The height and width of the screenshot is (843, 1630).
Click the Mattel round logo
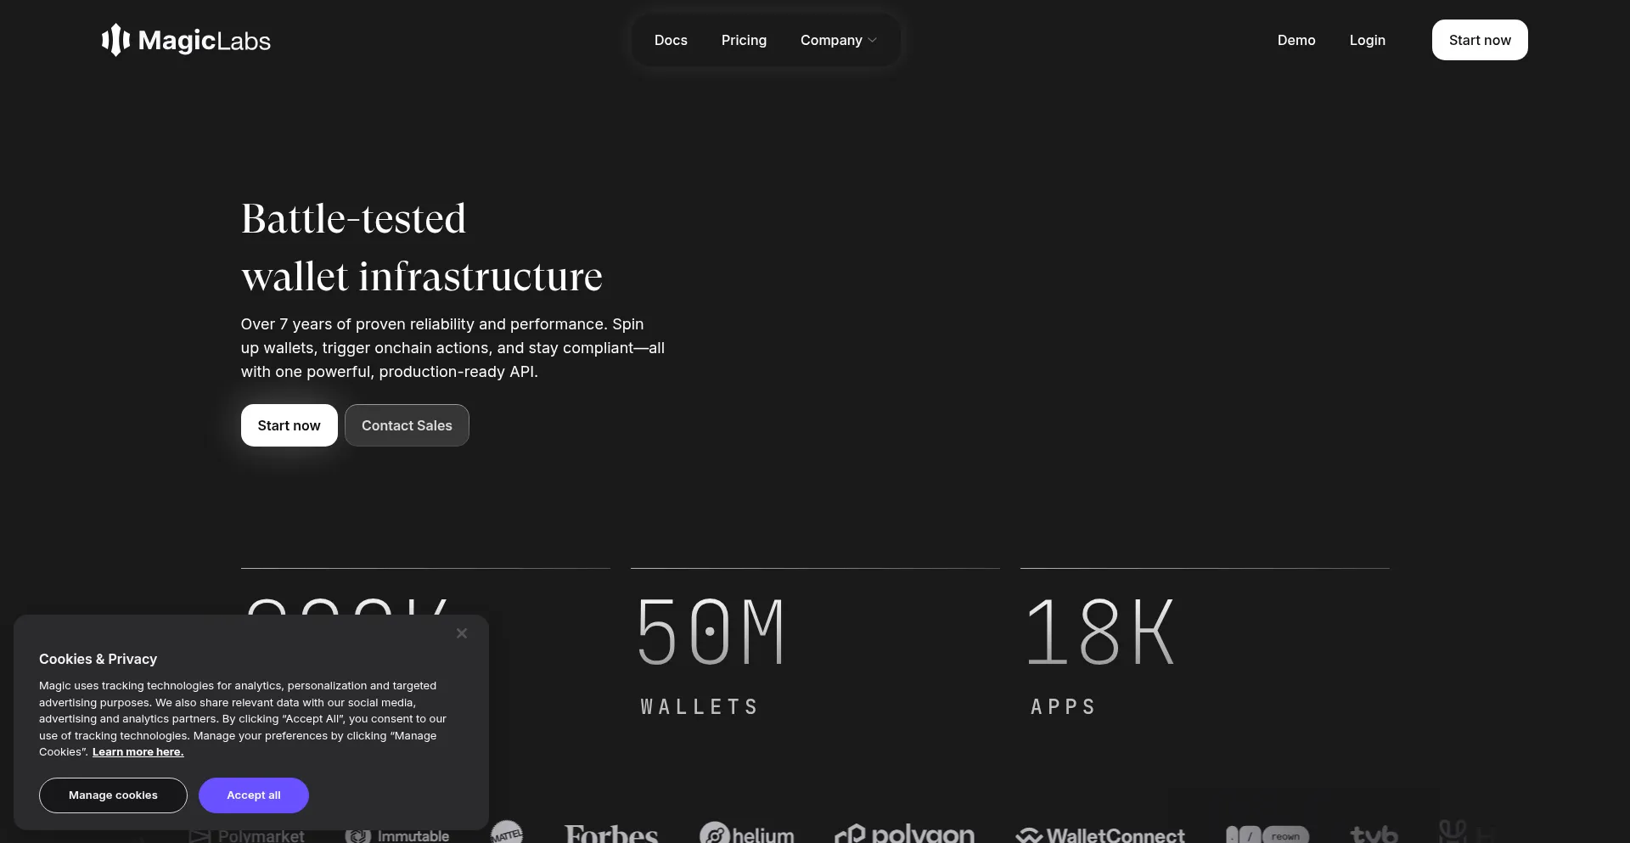point(507,833)
